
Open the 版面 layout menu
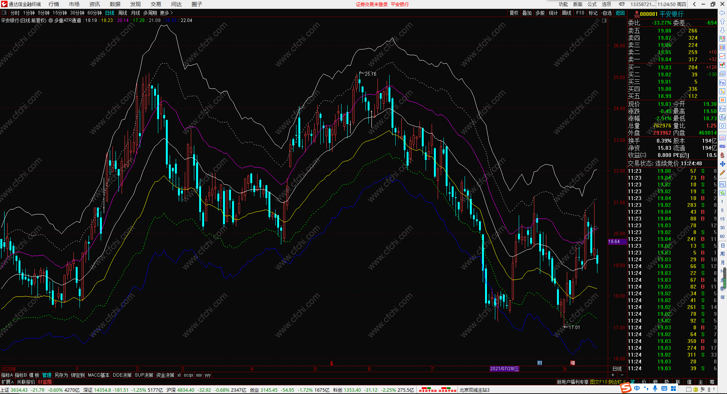click(x=577, y=4)
